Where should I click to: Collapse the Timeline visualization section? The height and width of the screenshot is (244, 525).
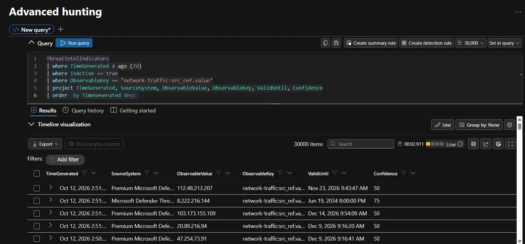(x=31, y=124)
